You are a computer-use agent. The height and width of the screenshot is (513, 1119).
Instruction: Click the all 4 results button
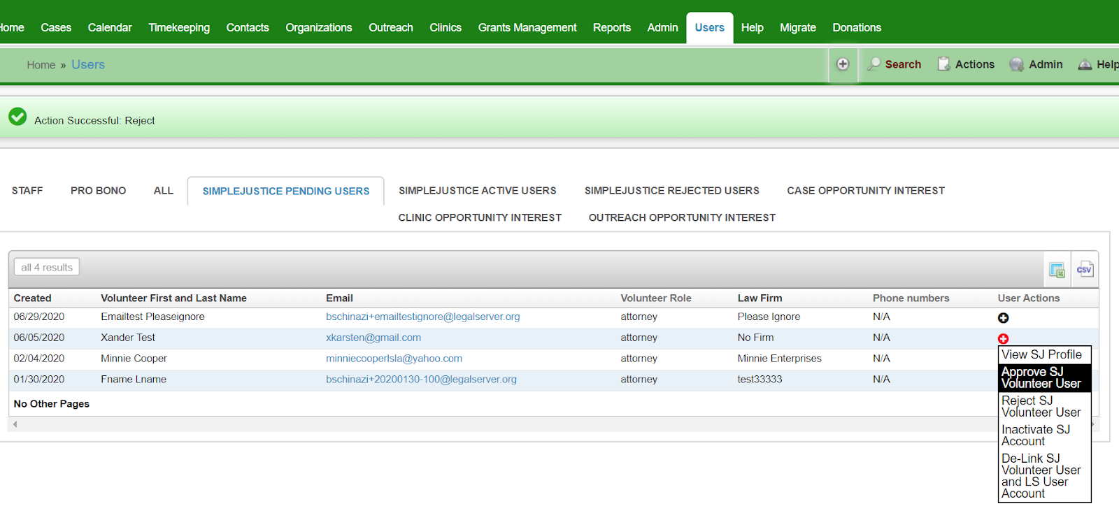47,267
